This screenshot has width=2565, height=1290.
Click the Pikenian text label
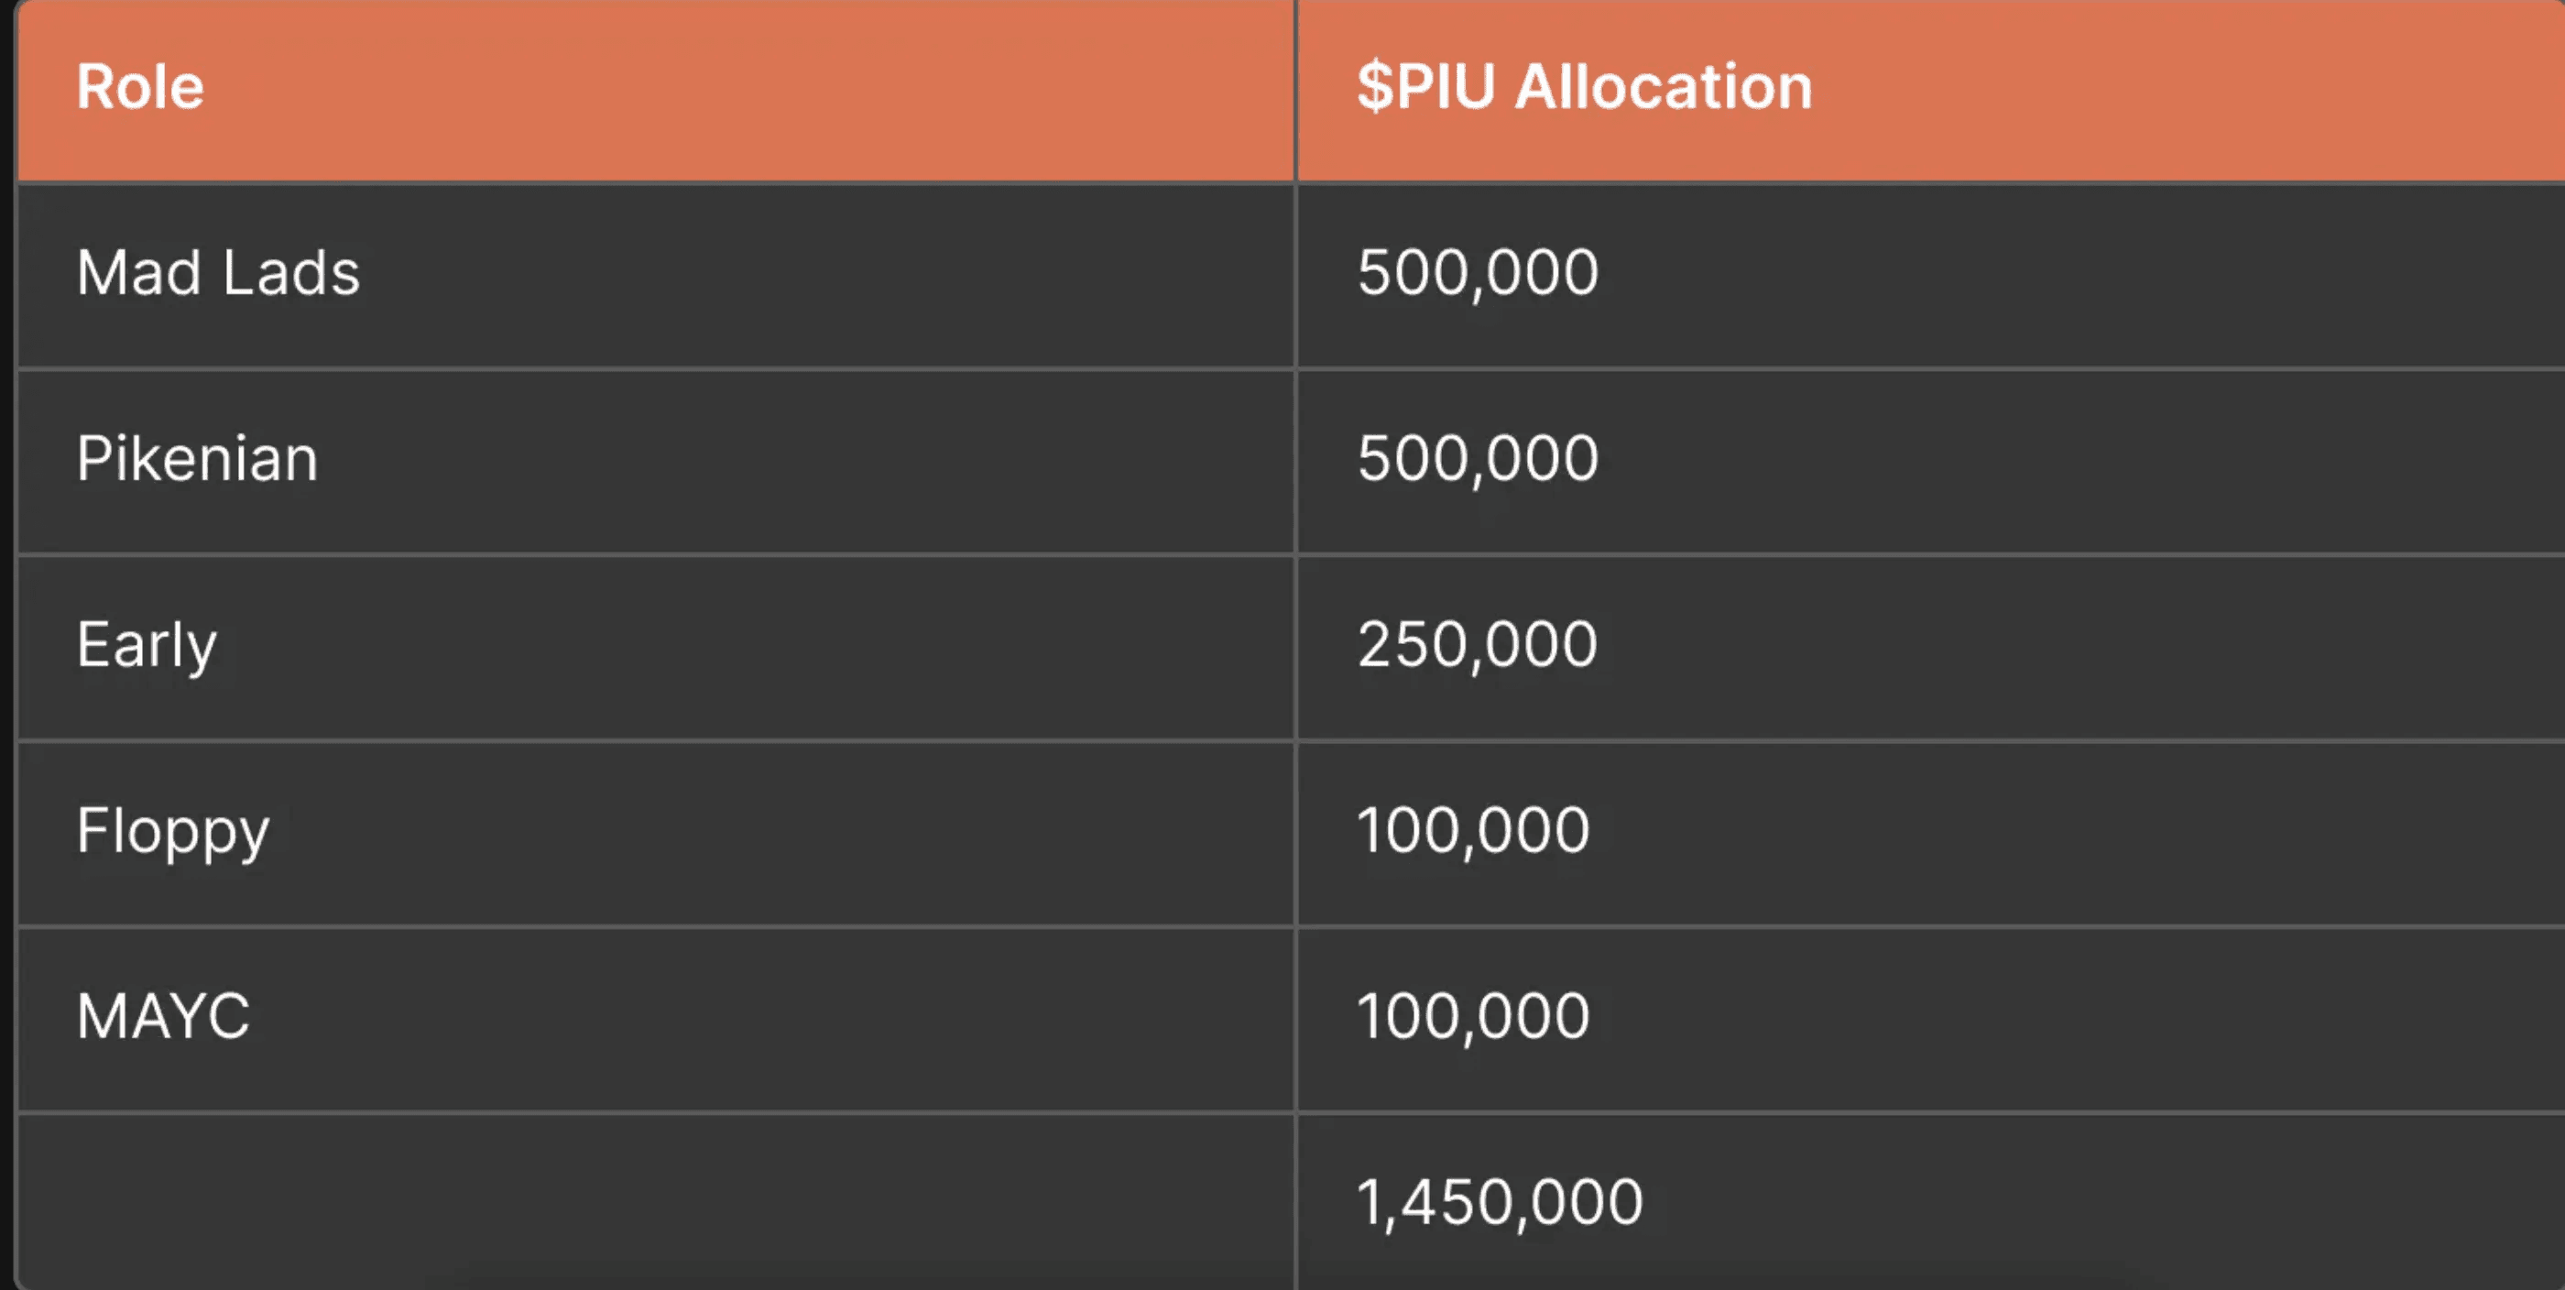197,458
